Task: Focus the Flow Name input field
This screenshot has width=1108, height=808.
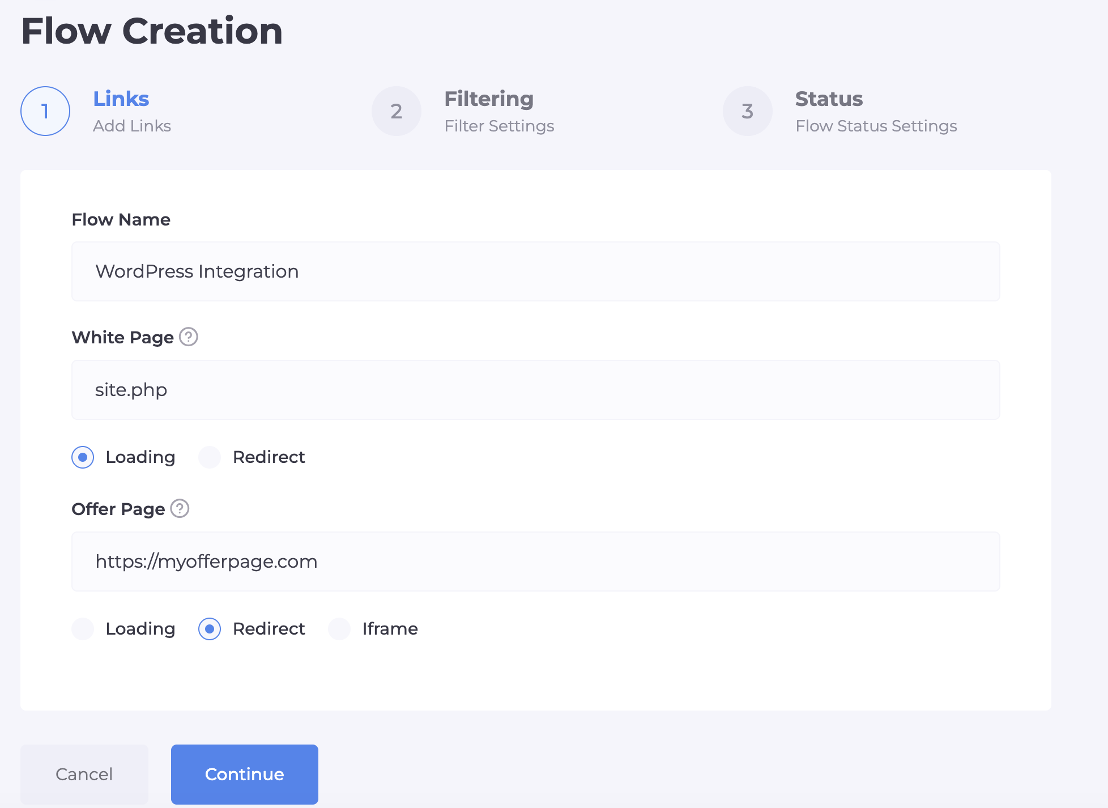Action: coord(535,271)
